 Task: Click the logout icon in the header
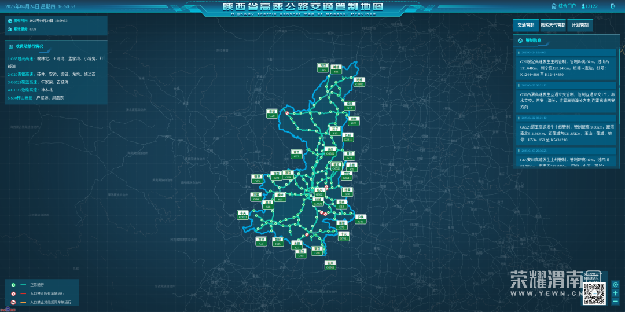[613, 6]
